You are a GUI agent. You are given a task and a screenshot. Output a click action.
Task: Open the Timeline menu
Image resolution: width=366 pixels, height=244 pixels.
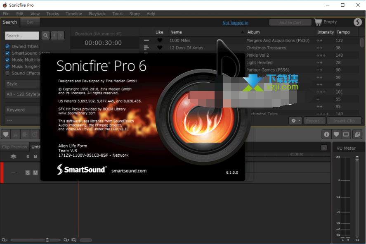74,14
